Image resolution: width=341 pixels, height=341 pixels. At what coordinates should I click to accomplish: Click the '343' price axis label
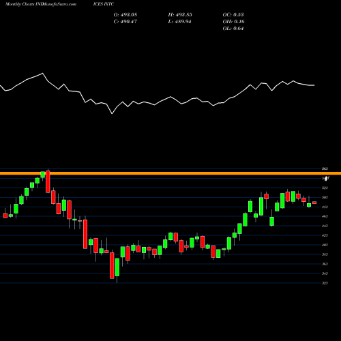[325, 273]
